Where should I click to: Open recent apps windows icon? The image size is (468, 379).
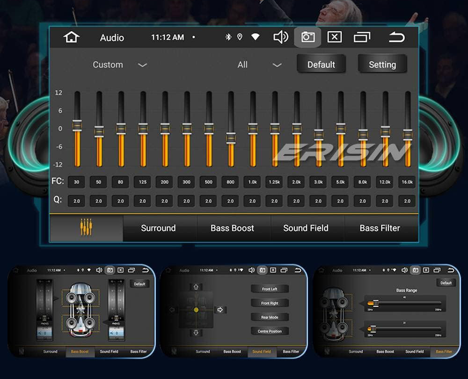361,37
